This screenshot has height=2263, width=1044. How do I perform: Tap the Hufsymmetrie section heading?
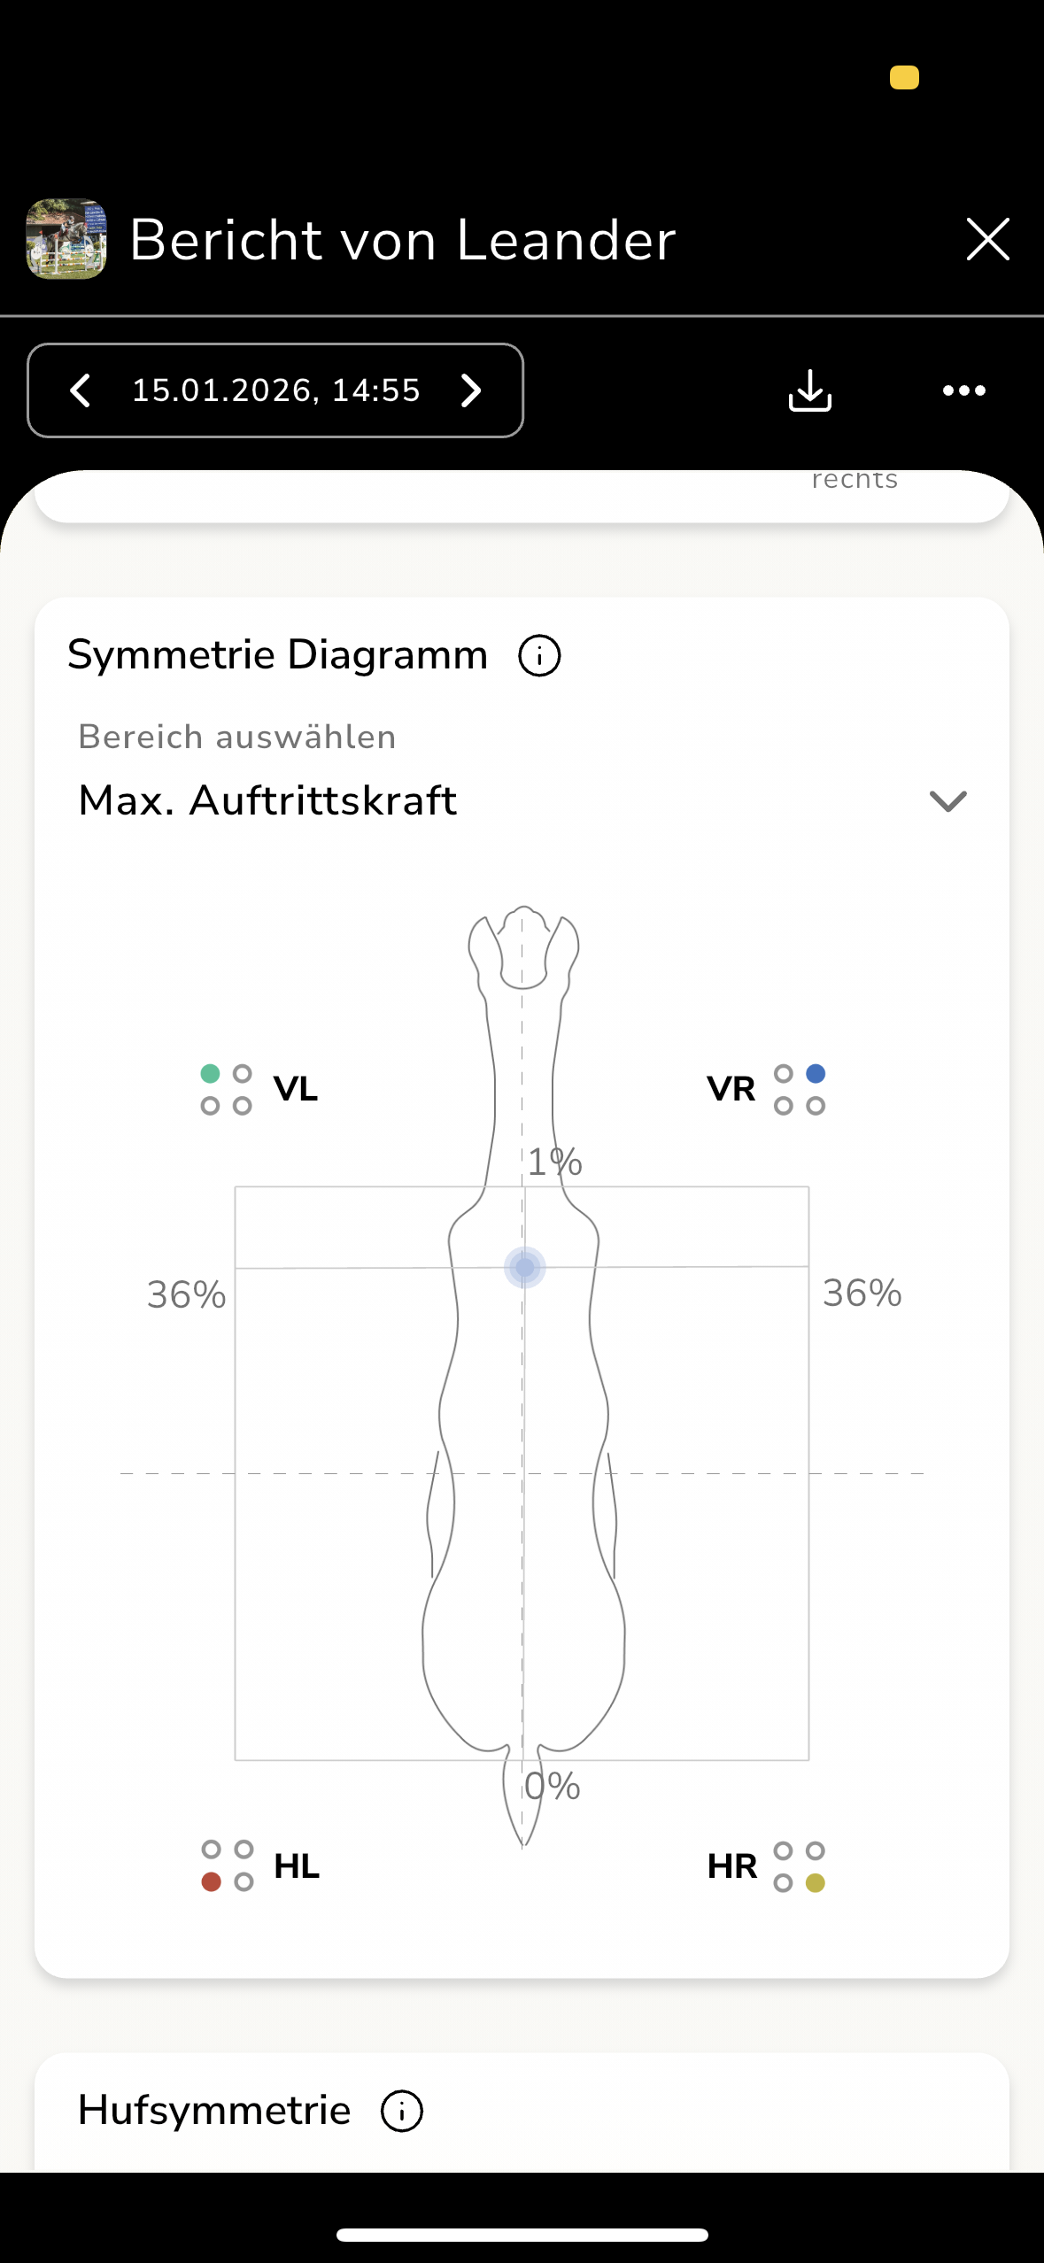click(214, 2111)
